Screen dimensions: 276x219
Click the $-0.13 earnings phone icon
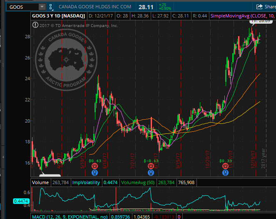coord(151,166)
